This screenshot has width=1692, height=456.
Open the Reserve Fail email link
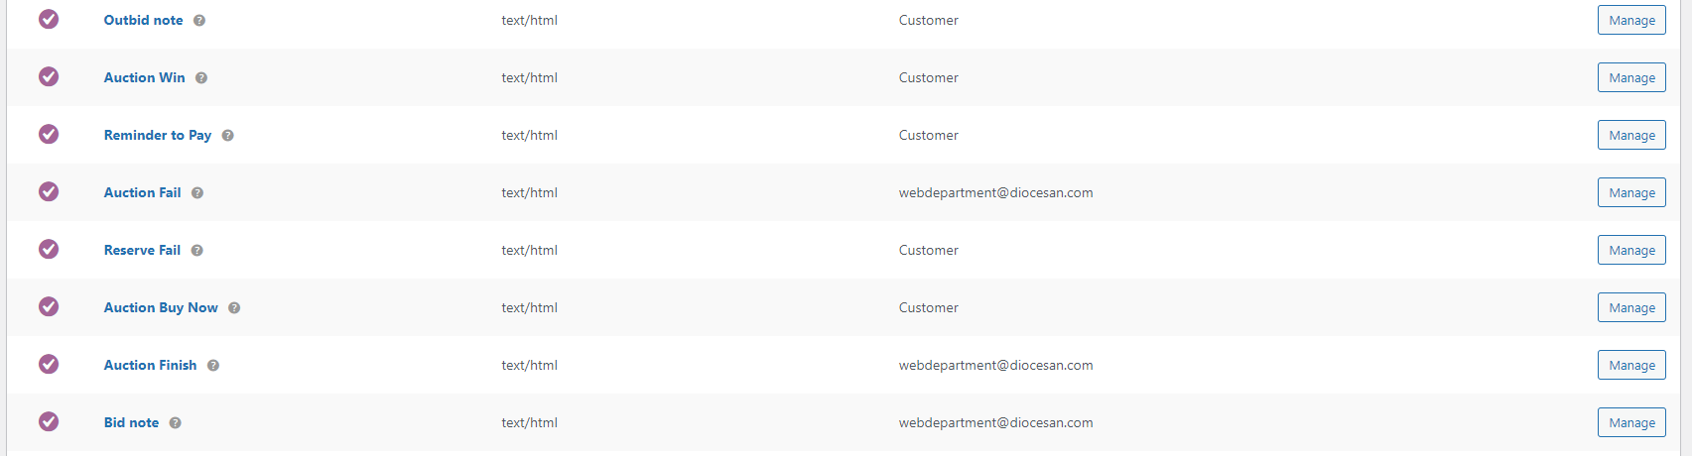pyautogui.click(x=142, y=250)
